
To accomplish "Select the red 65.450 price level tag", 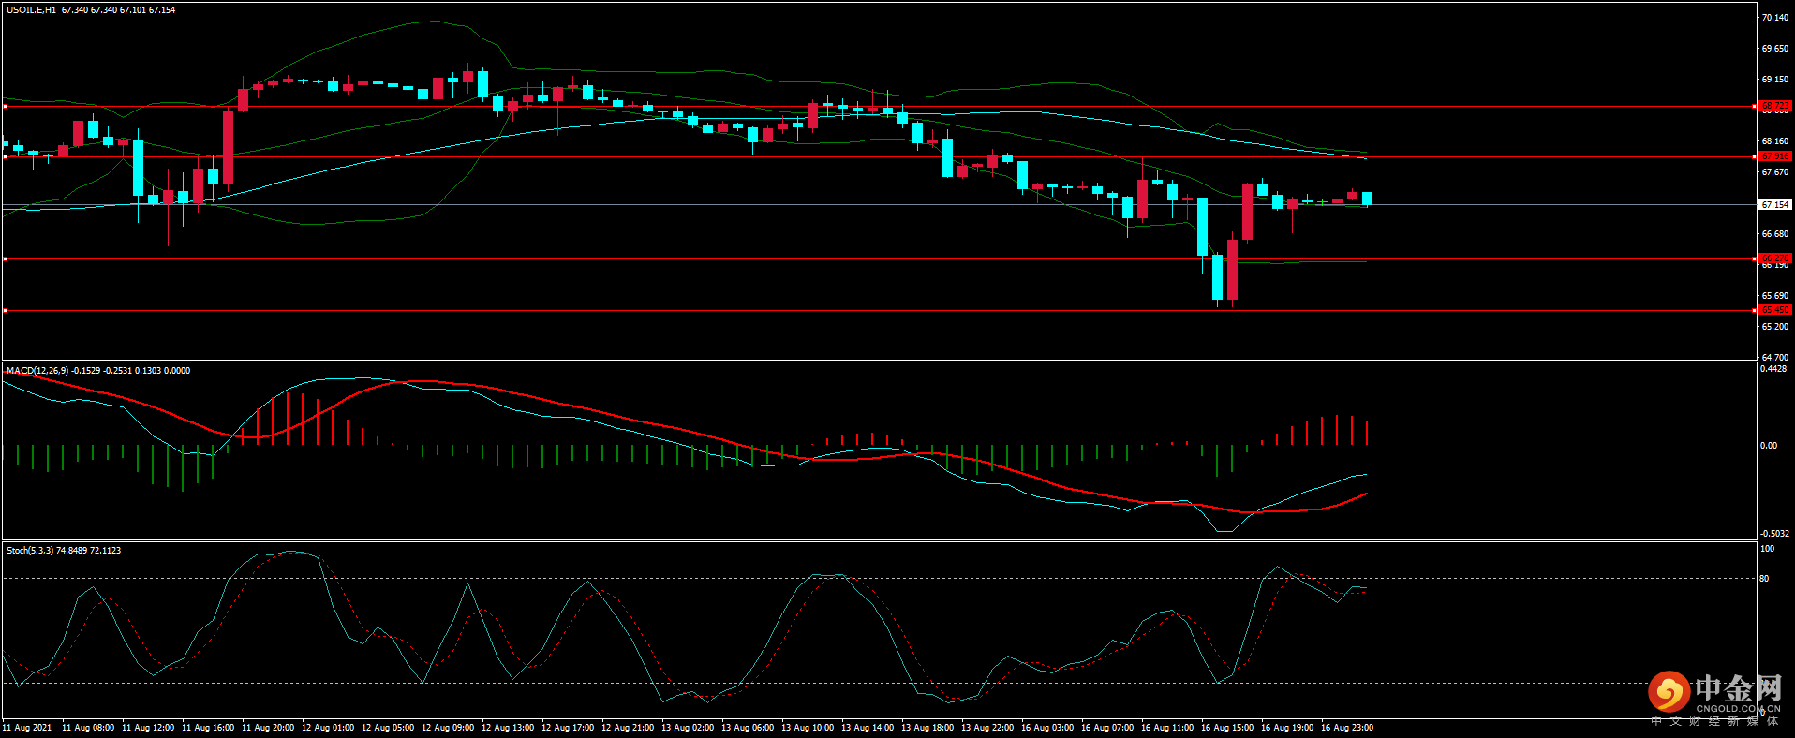I will (1775, 310).
